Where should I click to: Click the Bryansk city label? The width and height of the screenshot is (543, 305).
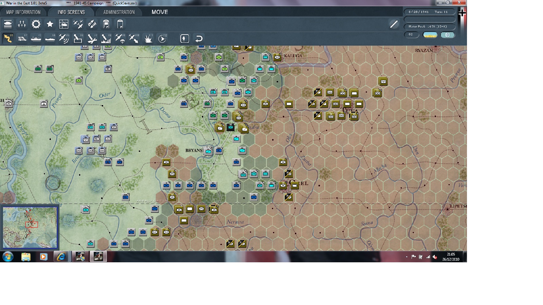pyautogui.click(x=194, y=150)
